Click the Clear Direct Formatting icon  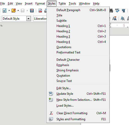coord(51,113)
